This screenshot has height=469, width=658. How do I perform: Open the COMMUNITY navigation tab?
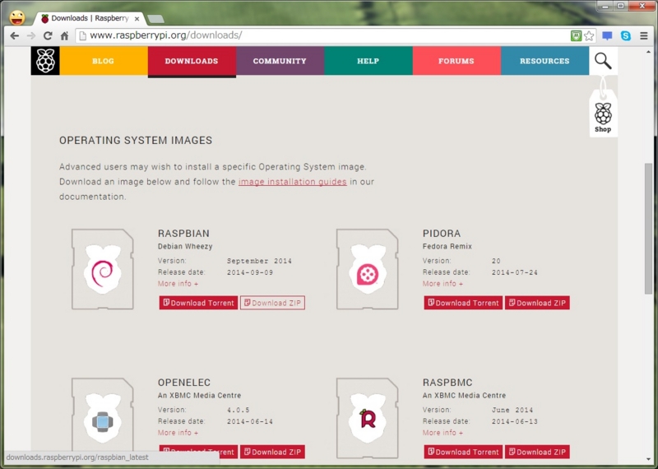point(280,61)
